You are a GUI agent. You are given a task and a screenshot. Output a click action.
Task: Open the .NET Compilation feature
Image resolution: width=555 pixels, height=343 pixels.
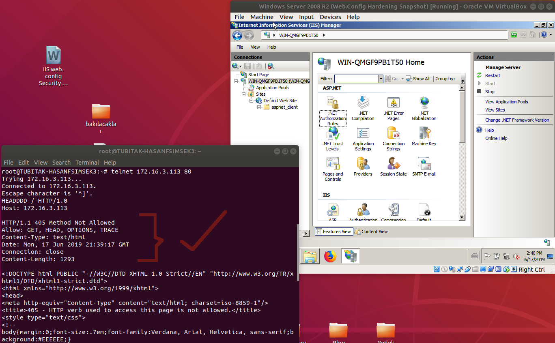(x=363, y=109)
